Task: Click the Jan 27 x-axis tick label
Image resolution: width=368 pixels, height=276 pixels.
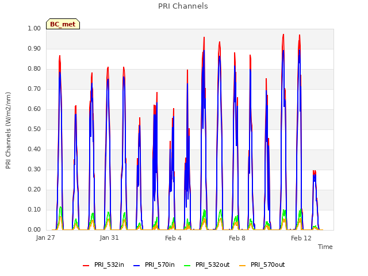Action: [45, 237]
